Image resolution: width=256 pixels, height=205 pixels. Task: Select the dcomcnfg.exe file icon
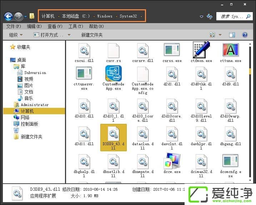(231, 161)
